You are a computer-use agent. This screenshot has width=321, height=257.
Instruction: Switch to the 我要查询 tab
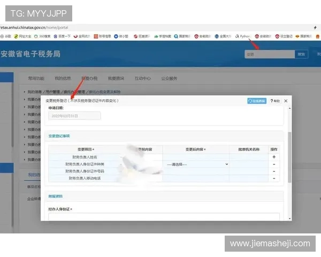116,78
